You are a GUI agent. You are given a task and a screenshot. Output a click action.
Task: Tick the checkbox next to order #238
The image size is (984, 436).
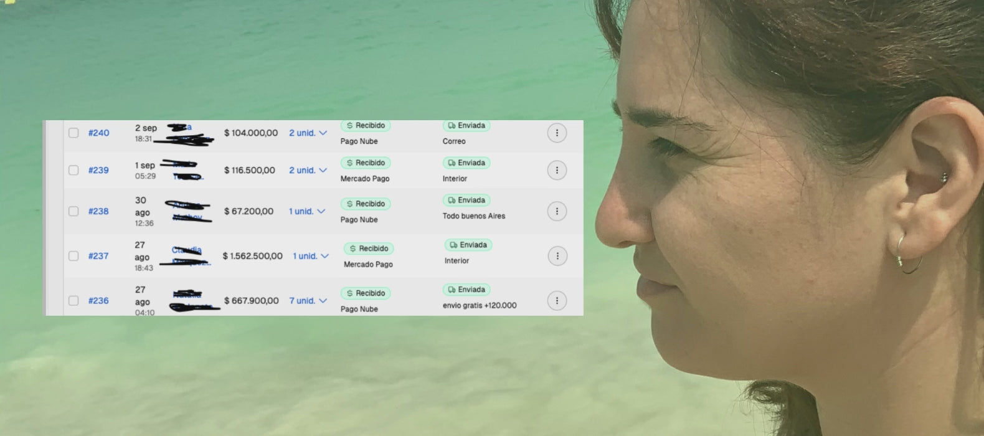73,211
